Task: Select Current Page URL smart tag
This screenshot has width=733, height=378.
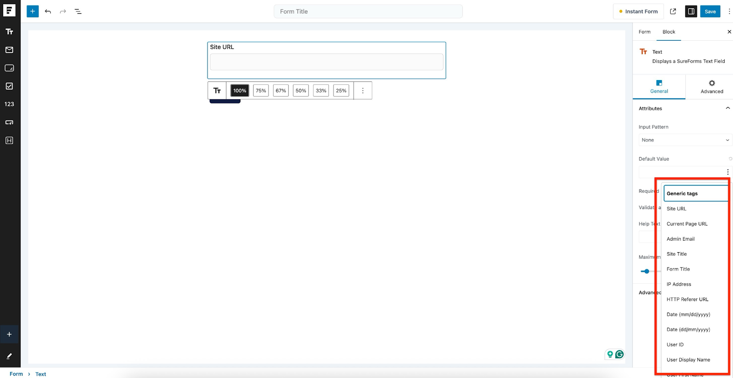Action: point(687,224)
